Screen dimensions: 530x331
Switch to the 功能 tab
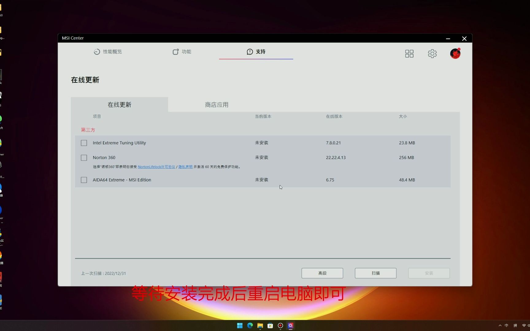pos(182,51)
